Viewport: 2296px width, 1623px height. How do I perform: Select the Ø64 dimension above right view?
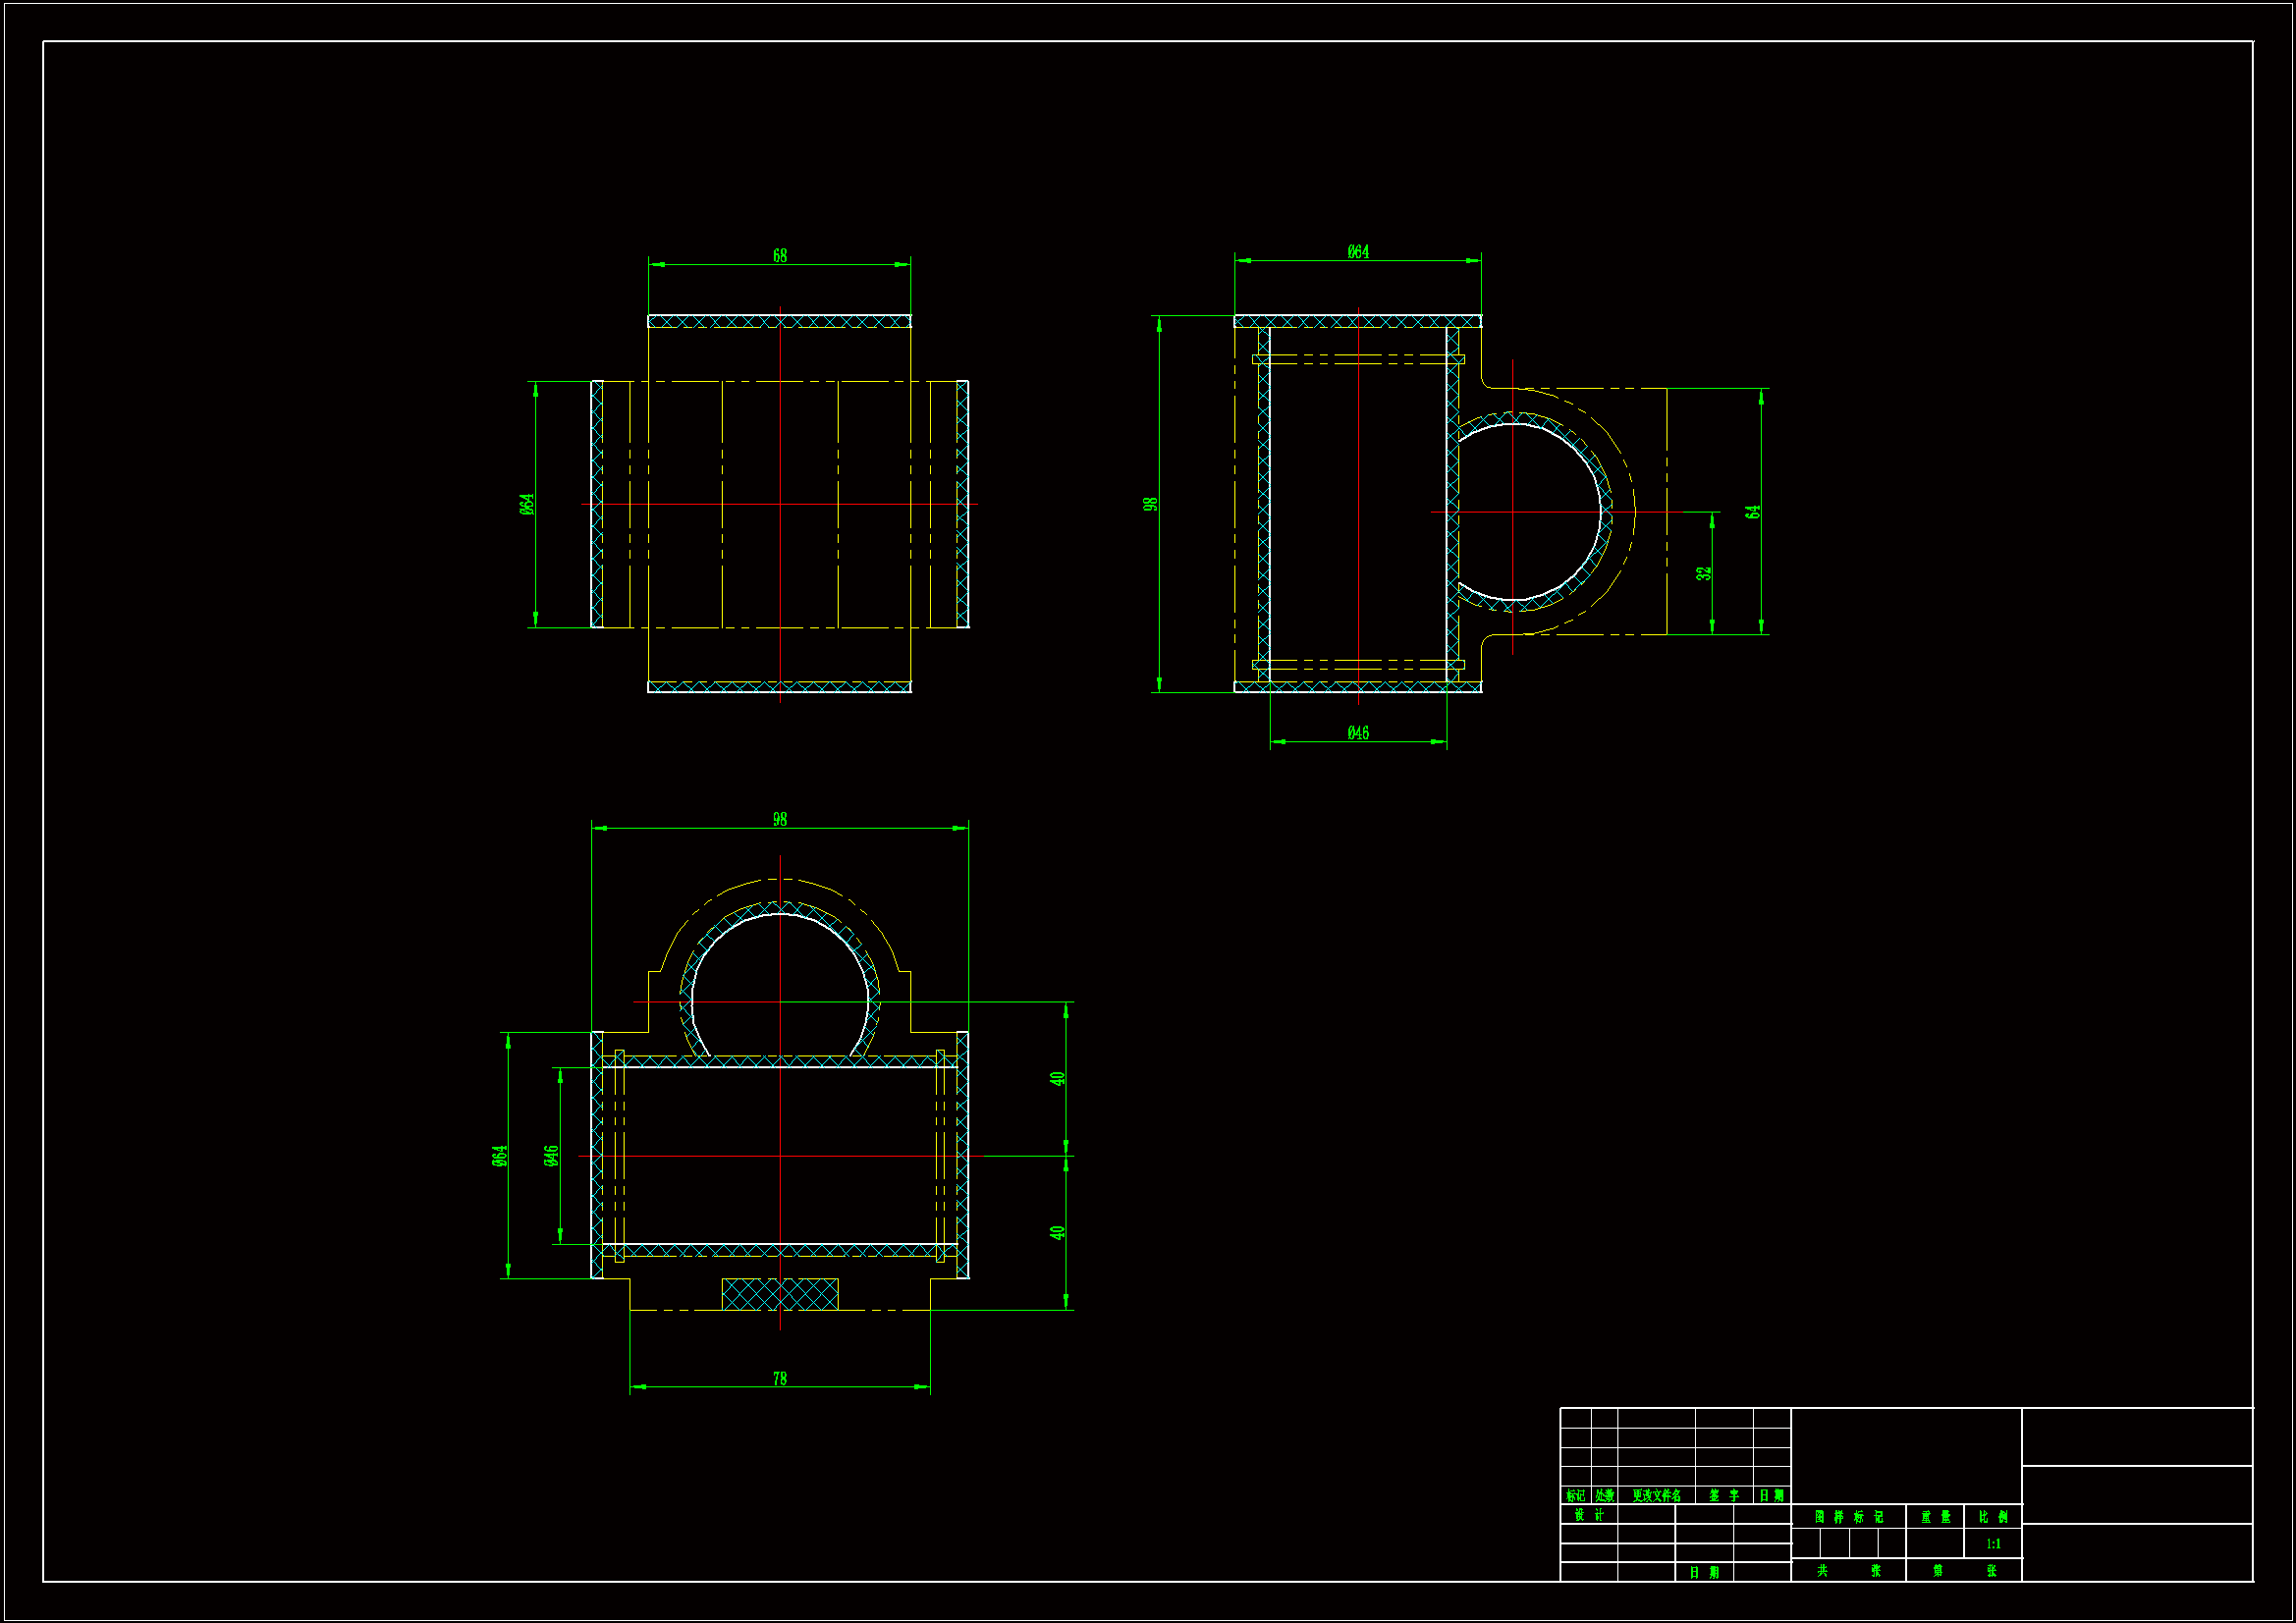1357,252
